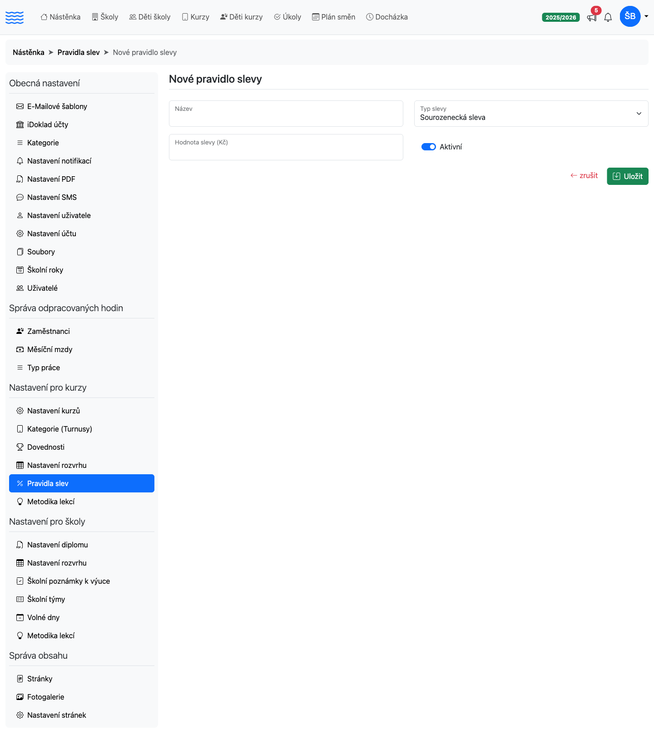Screen dimensions: 654x735
Task: Select the 2025/2026 school year badge
Action: coord(561,18)
